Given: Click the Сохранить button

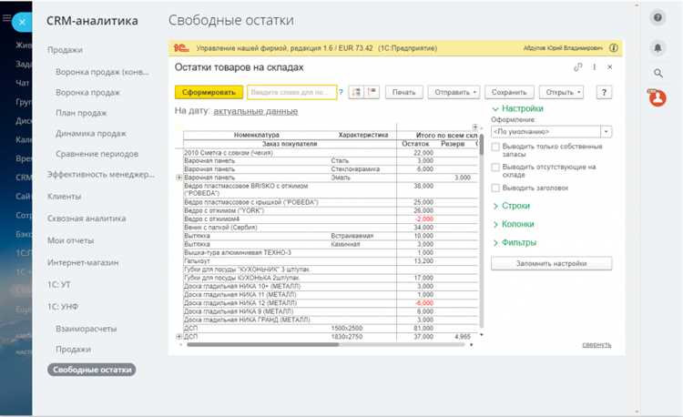Looking at the screenshot, I should tap(509, 92).
